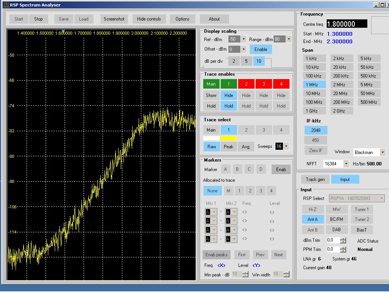Viewport: 389px width, 292px height.
Task: Select trace 3 in Trace select
Action: tap(264, 130)
